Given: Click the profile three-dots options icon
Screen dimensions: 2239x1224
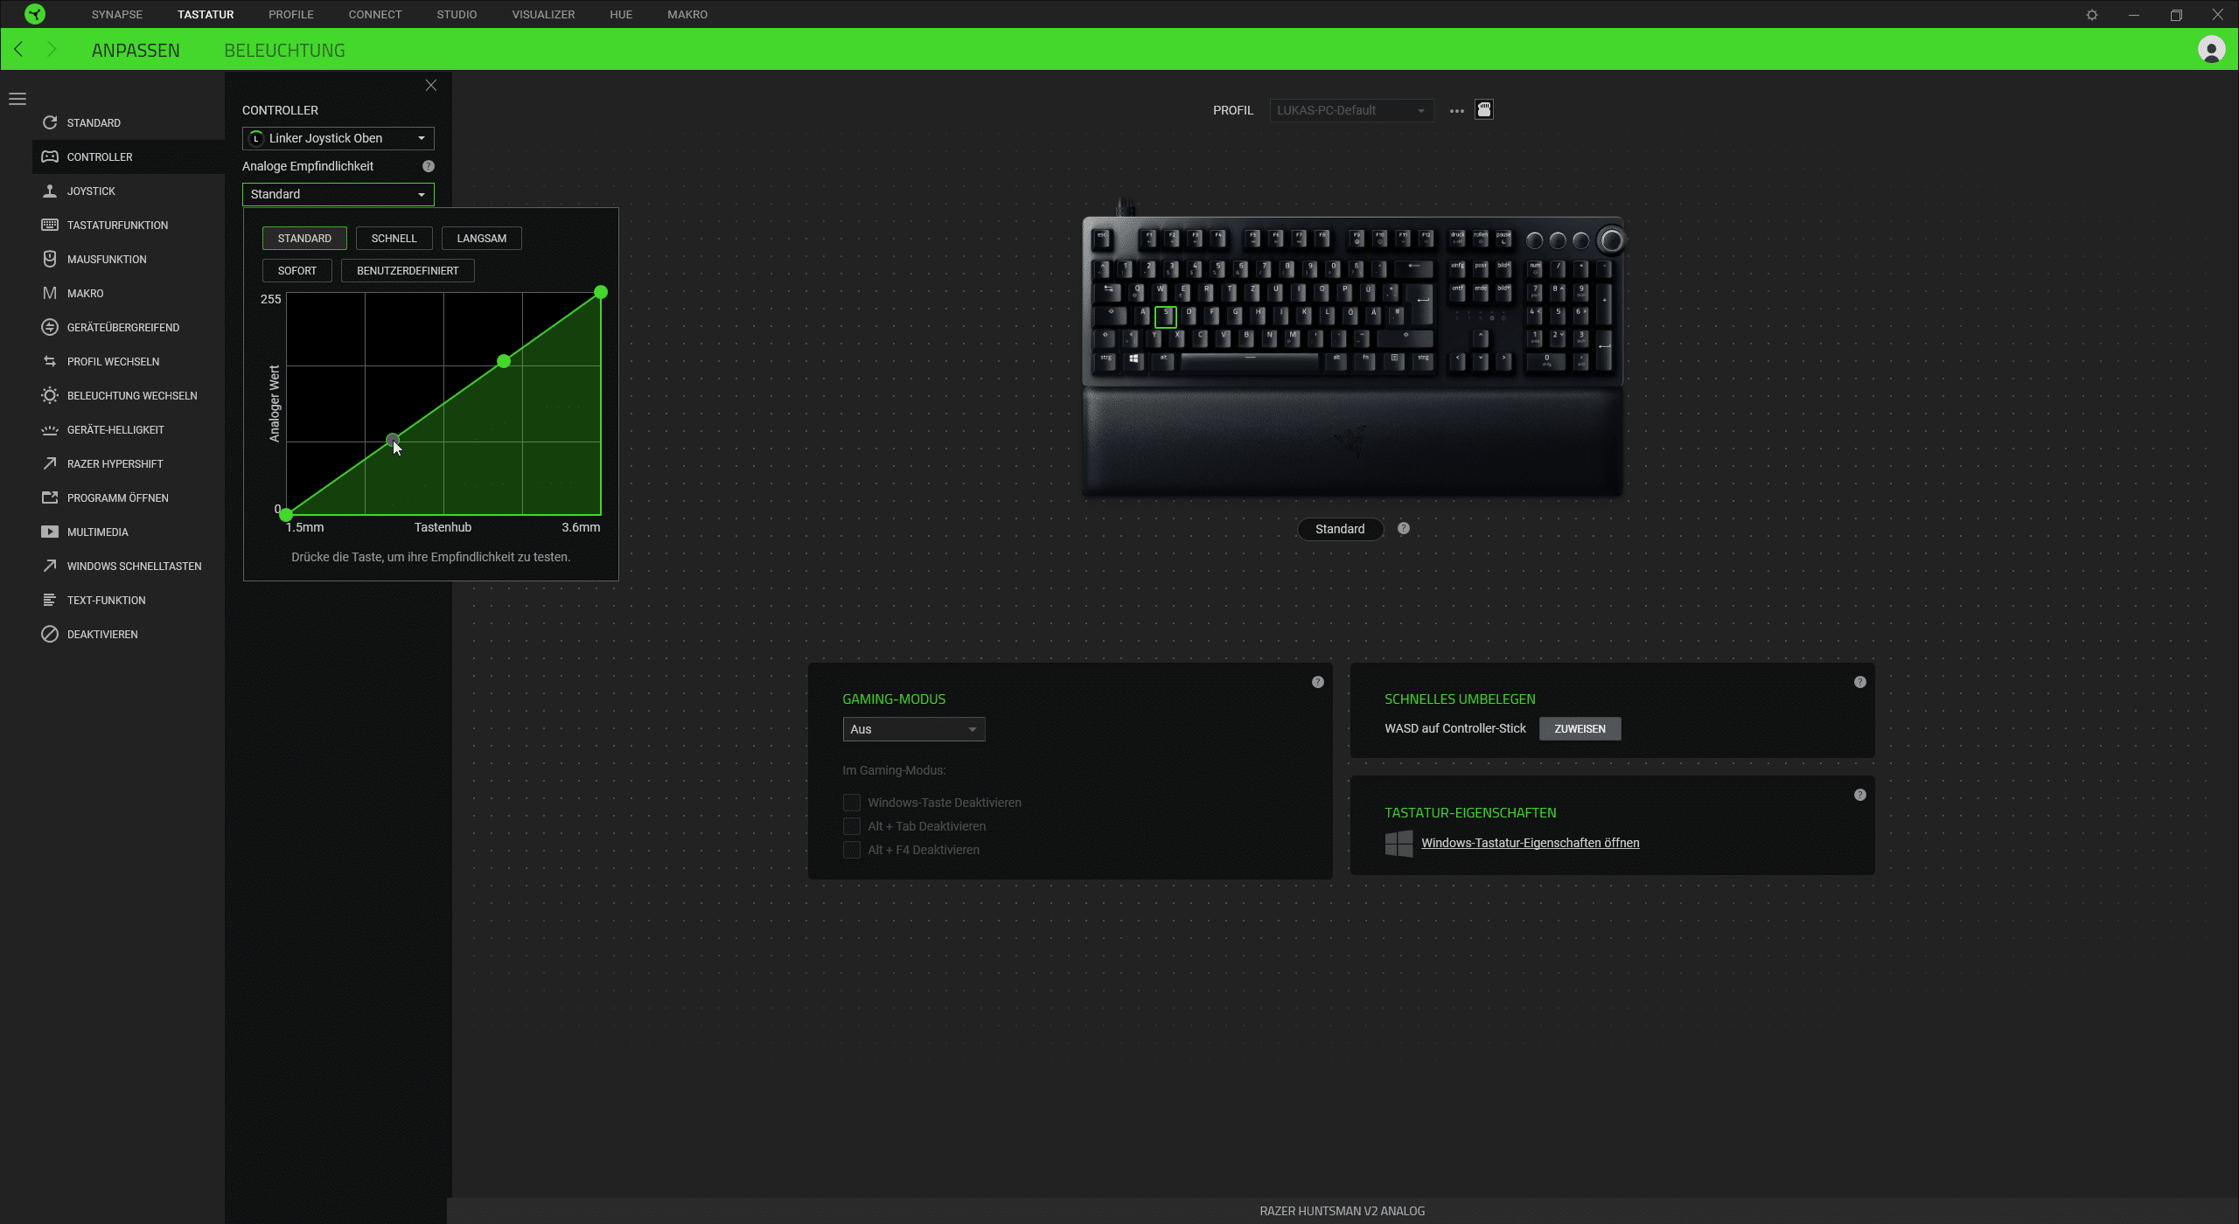Looking at the screenshot, I should click(1456, 111).
